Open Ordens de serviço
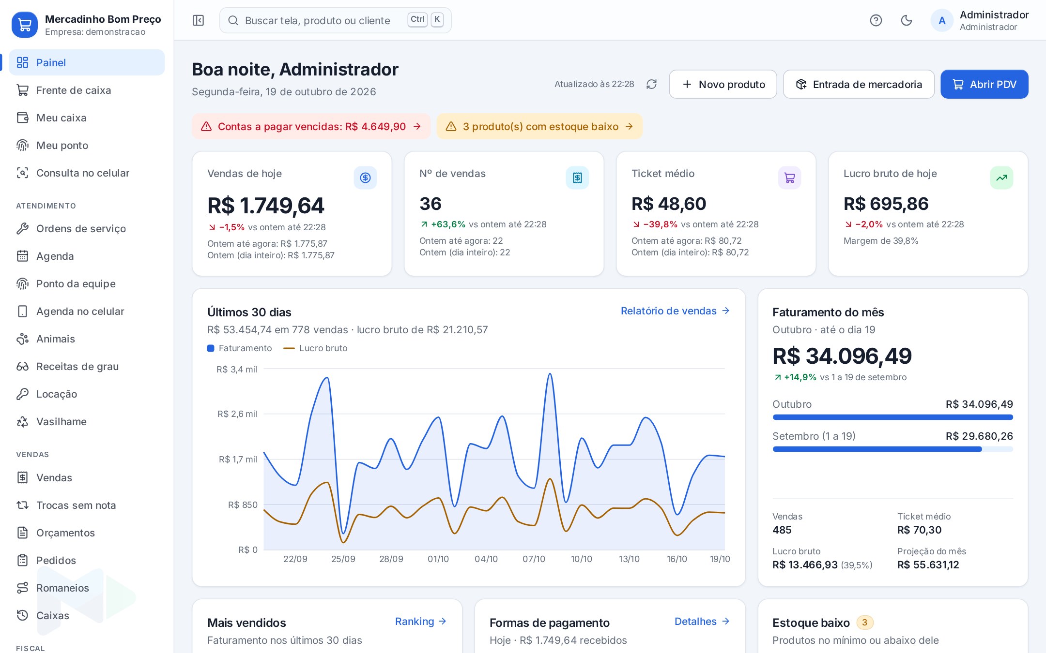 [x=87, y=228]
